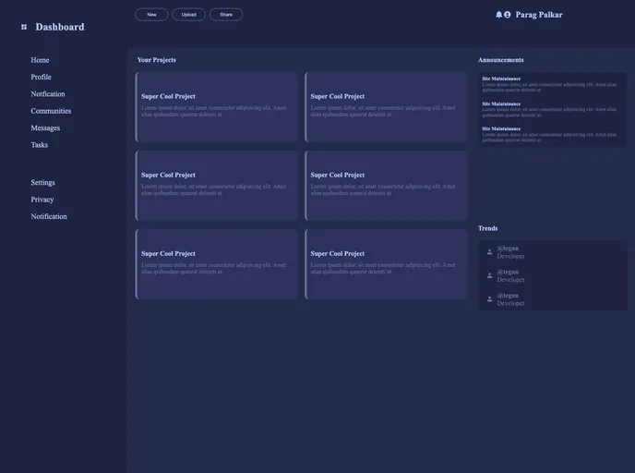Viewport: 635px width, 473px height.
Task: Navigate to Tasks in the sidebar
Action: click(39, 145)
